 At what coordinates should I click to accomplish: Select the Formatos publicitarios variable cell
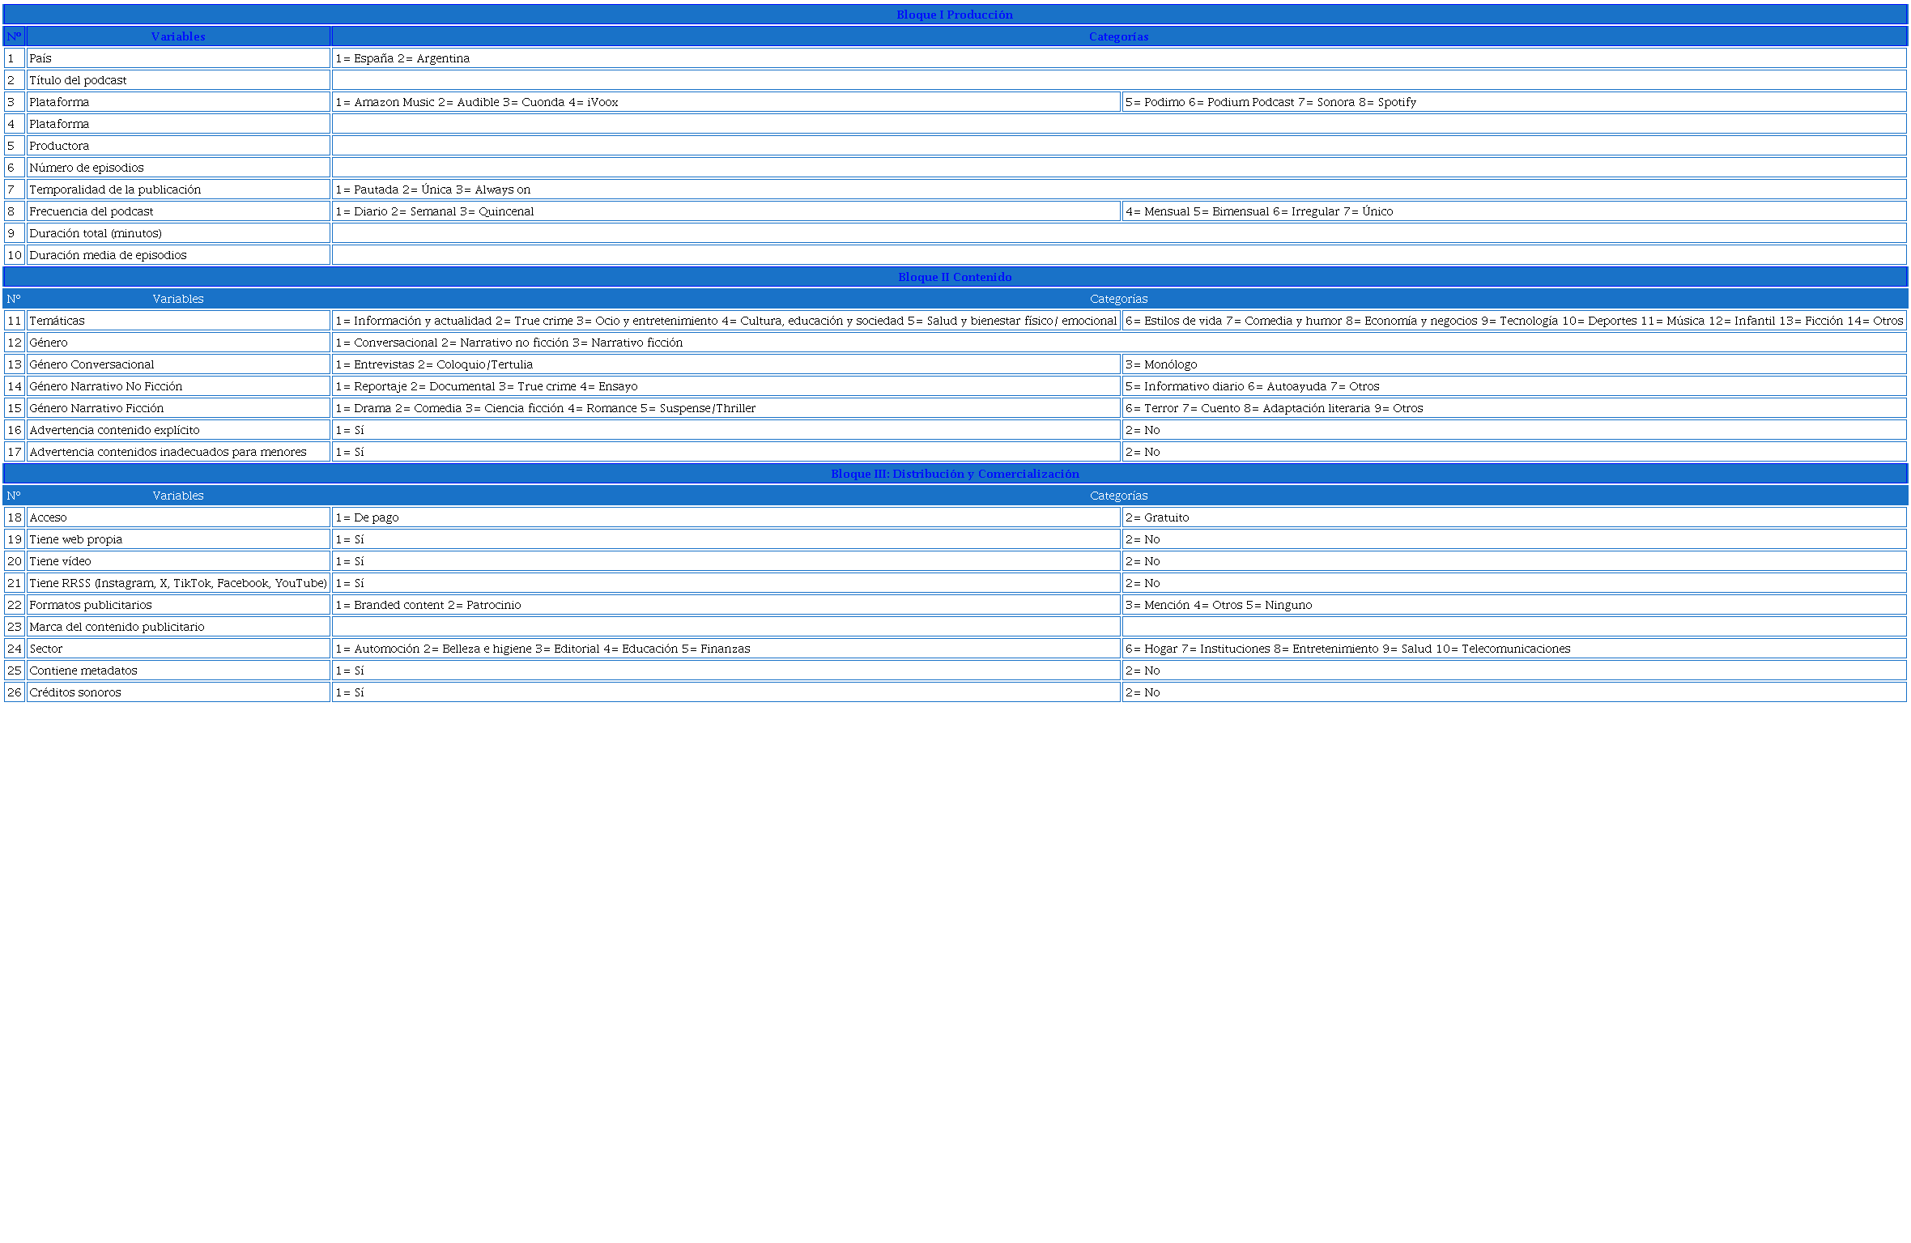coord(177,605)
